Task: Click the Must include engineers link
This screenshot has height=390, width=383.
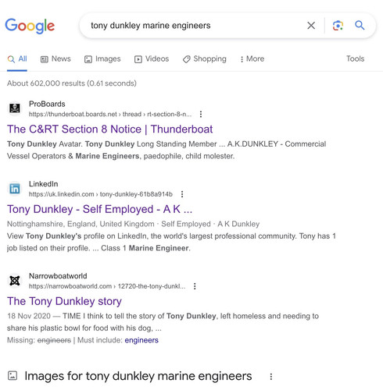Action: (141, 340)
